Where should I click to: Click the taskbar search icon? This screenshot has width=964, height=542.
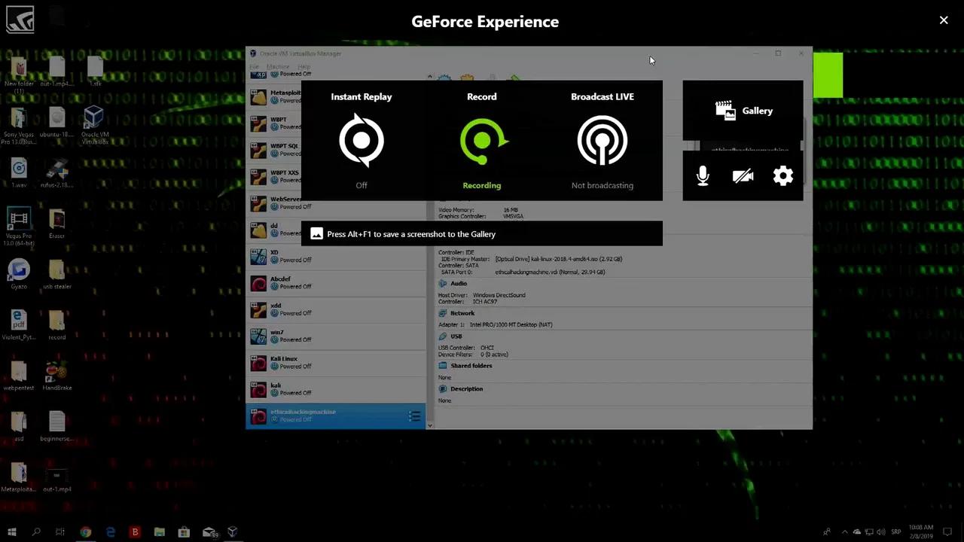point(35,531)
